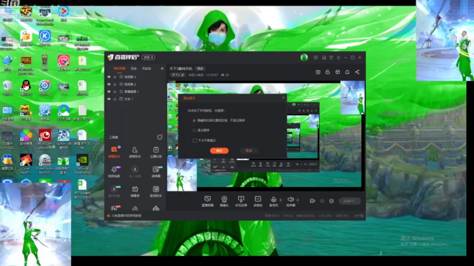
Task: Open the 歌词助手 tool icon
Action: [156, 191]
